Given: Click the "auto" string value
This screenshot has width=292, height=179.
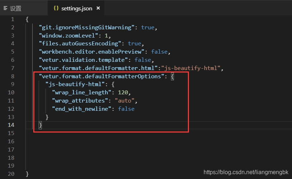Looking at the screenshot, I should [x=125, y=100].
